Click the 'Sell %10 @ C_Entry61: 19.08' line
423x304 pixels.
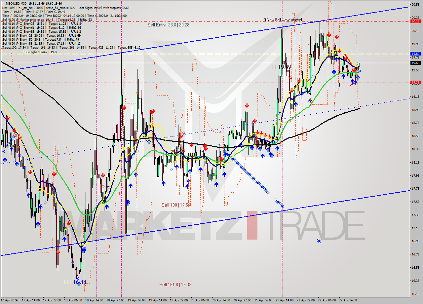click(42, 27)
